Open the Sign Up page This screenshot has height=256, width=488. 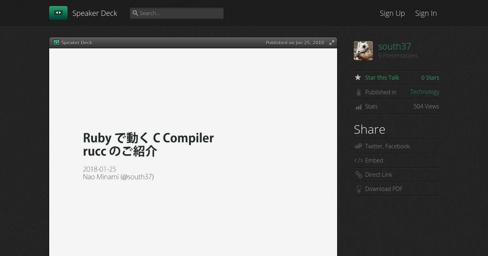(392, 13)
